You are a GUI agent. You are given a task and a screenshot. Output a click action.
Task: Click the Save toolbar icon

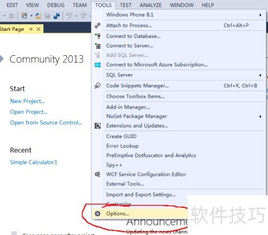(x=48, y=15)
